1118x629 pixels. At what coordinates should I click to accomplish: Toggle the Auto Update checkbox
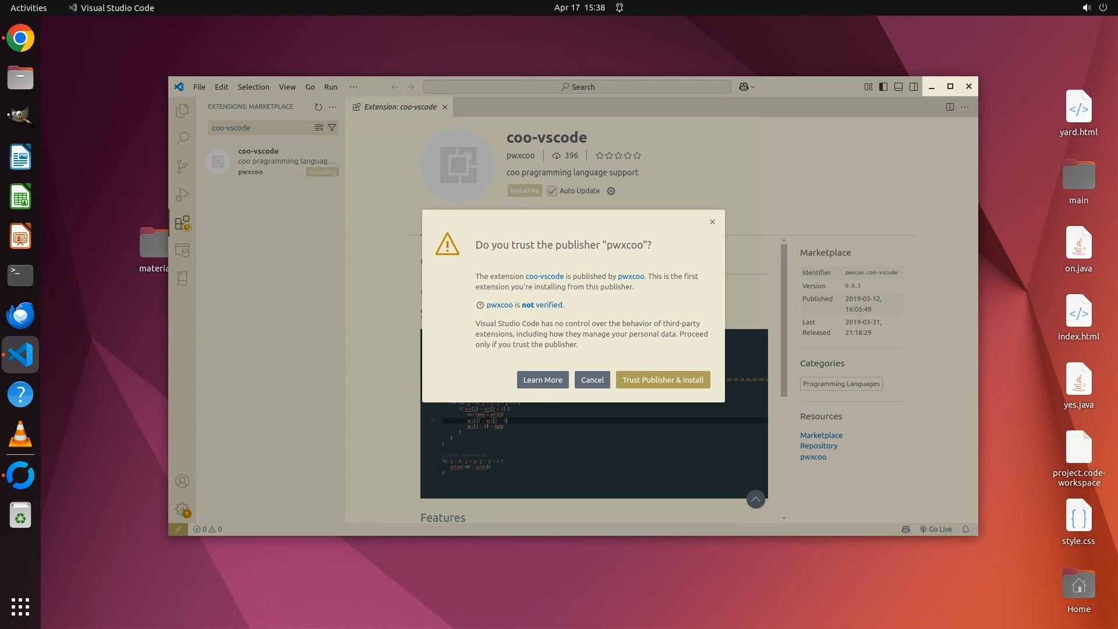coord(552,191)
